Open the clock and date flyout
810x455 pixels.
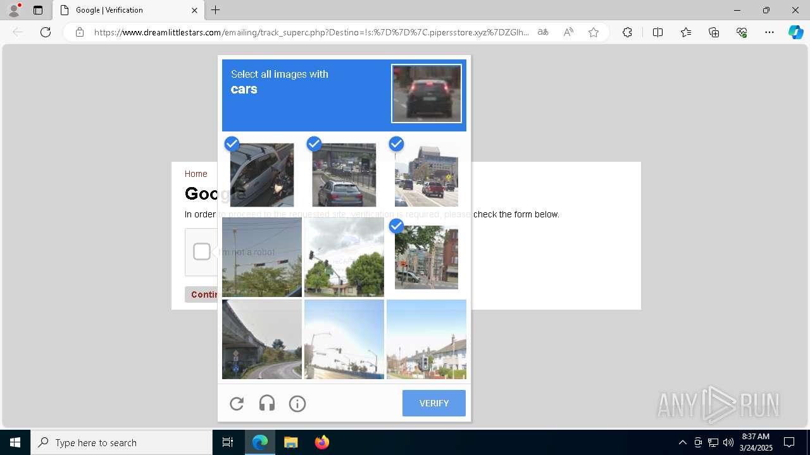tap(756, 442)
